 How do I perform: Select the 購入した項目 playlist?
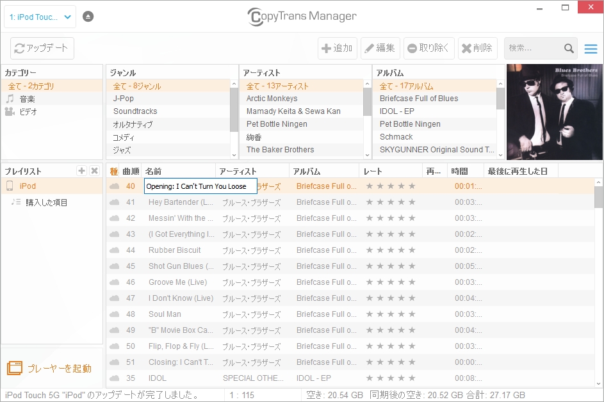pos(52,202)
